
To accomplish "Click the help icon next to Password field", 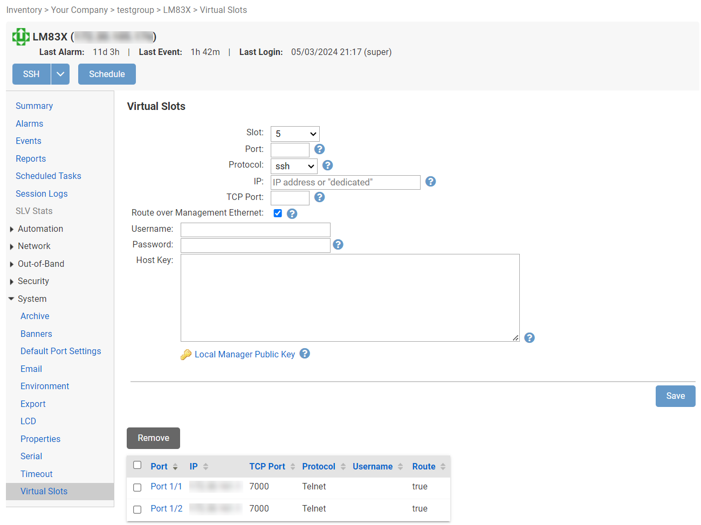I will pyautogui.click(x=338, y=245).
